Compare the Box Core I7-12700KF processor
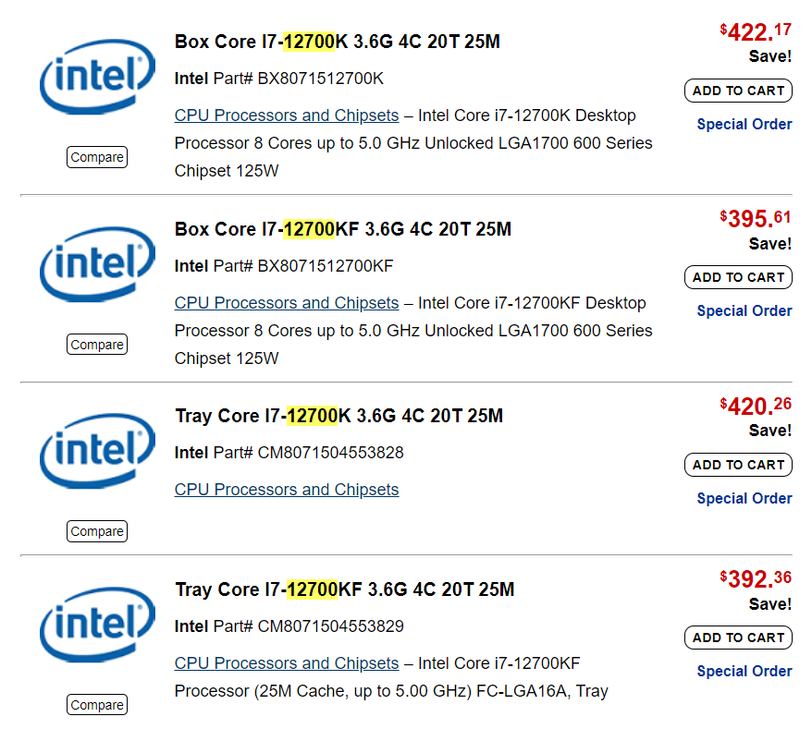This screenshot has height=741, width=812. [x=97, y=344]
